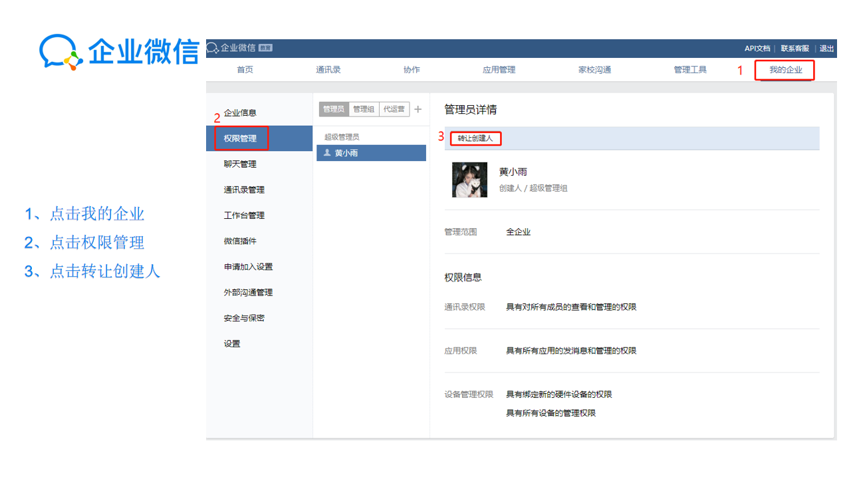Image resolution: width=851 pixels, height=479 pixels.
Task: Click the plus icon to add administrator
Action: (418, 110)
